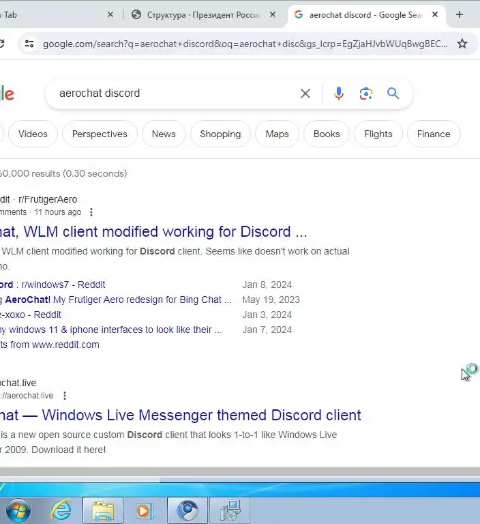Screen dimensions: 480x524
Task: Click r/FrutigerAero source text
Action: coord(48,199)
